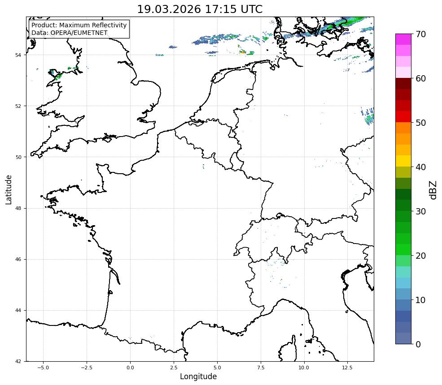Viewport: 442px width, 385px height.
Task: Click the latitude tick label 50
Action: point(18,157)
